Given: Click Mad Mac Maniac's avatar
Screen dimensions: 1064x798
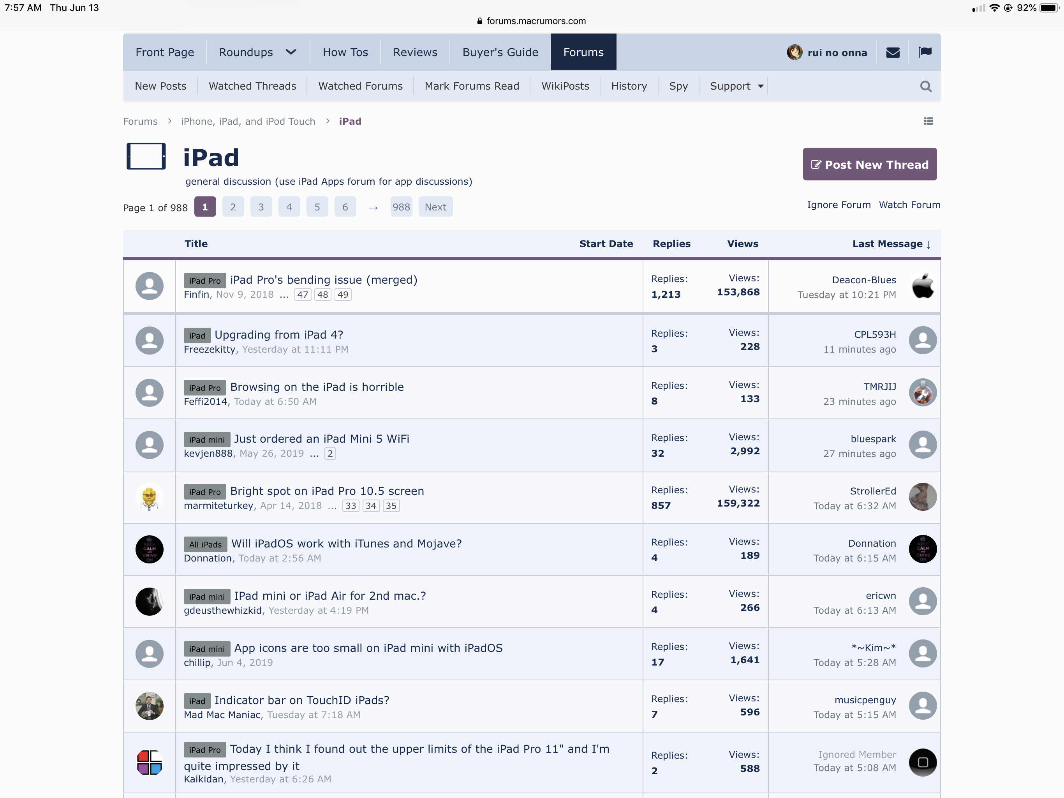Looking at the screenshot, I should pyautogui.click(x=150, y=706).
